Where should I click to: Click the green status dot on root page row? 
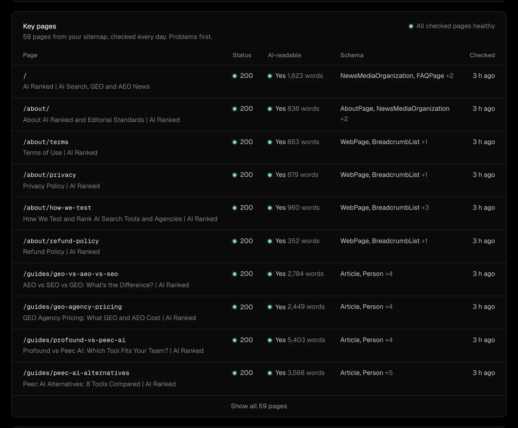point(235,76)
